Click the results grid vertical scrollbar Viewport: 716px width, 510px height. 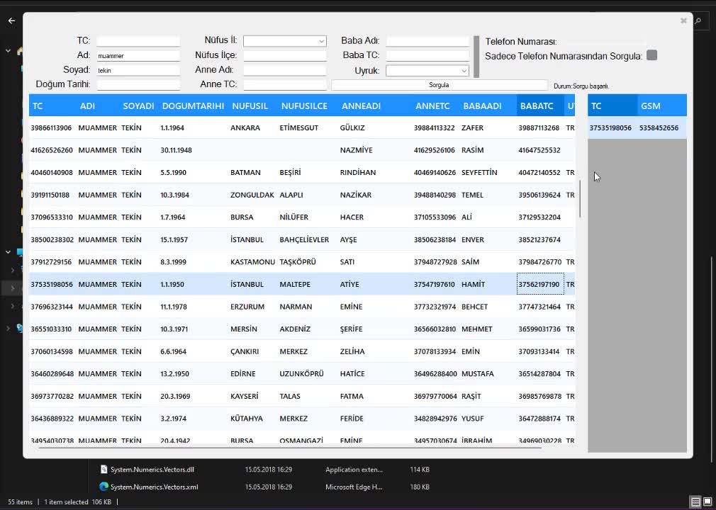580,199
